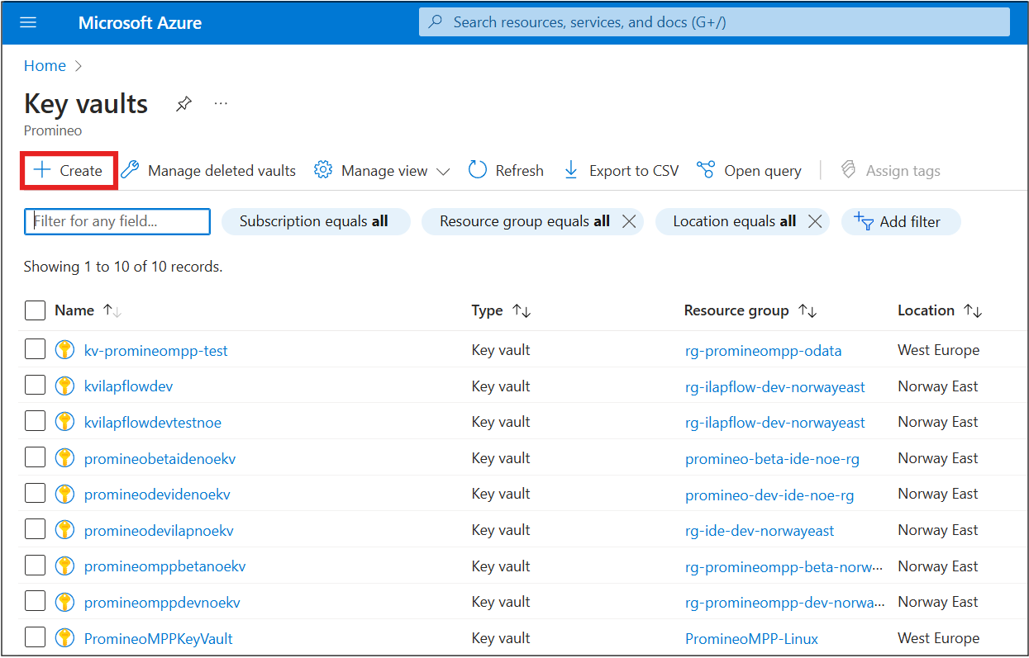Open Subscription equals all filter
Screen dimensions: 1029x658
(316, 221)
